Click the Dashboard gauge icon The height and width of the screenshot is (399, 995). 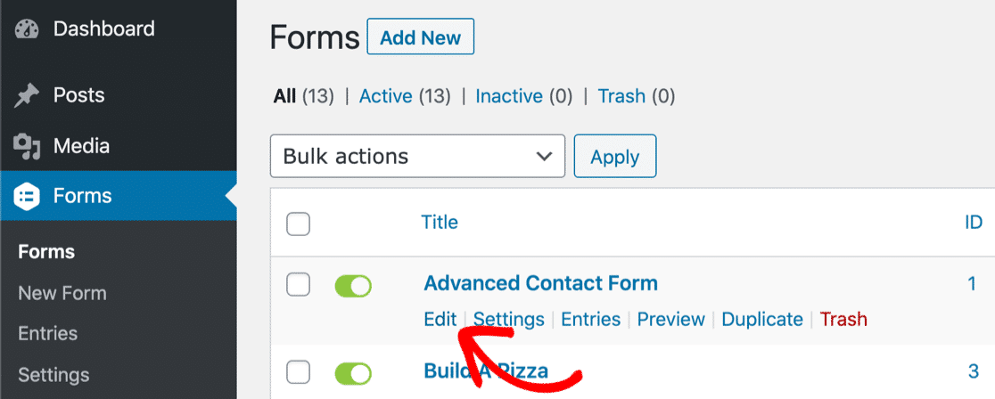[x=27, y=29]
